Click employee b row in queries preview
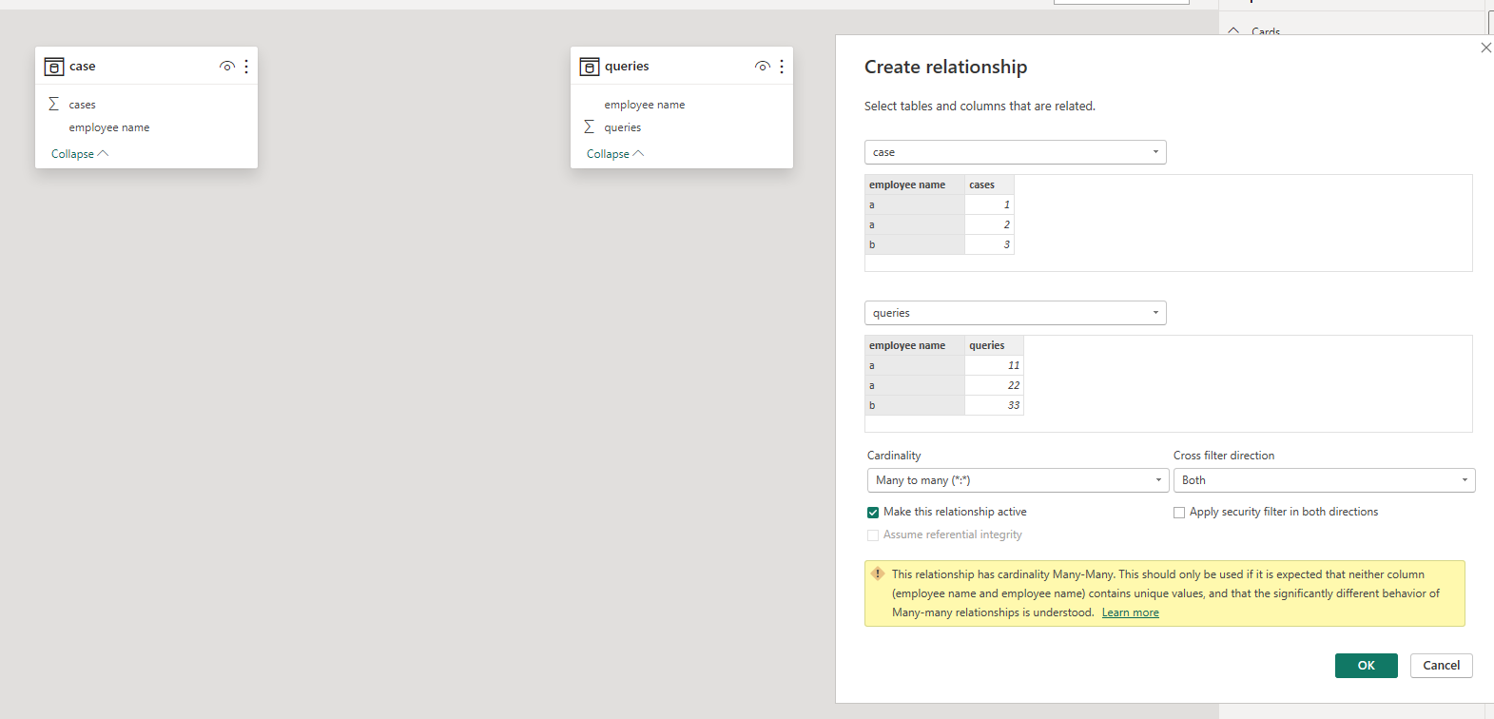The height and width of the screenshot is (719, 1494). 915,405
